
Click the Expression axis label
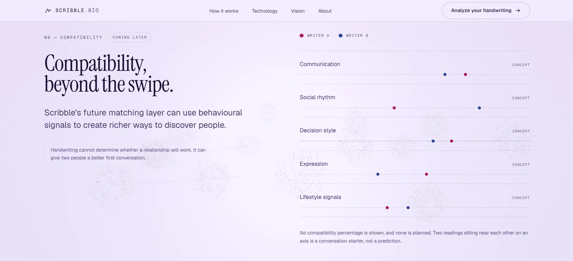coord(314,164)
